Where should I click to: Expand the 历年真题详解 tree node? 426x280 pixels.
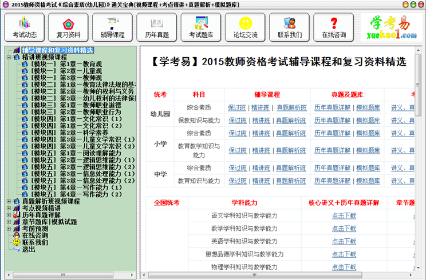9,215
